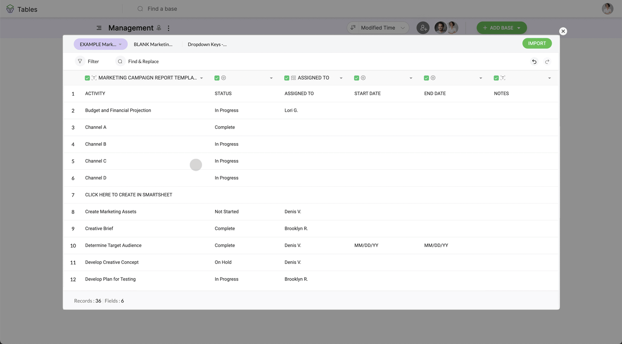The image size is (622, 344).
Task: Click the IMPORT button
Action: 537,43
